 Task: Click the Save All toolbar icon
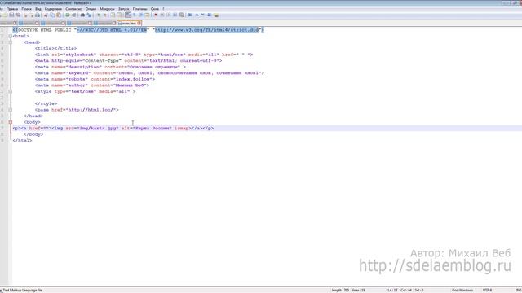pos(18,15)
